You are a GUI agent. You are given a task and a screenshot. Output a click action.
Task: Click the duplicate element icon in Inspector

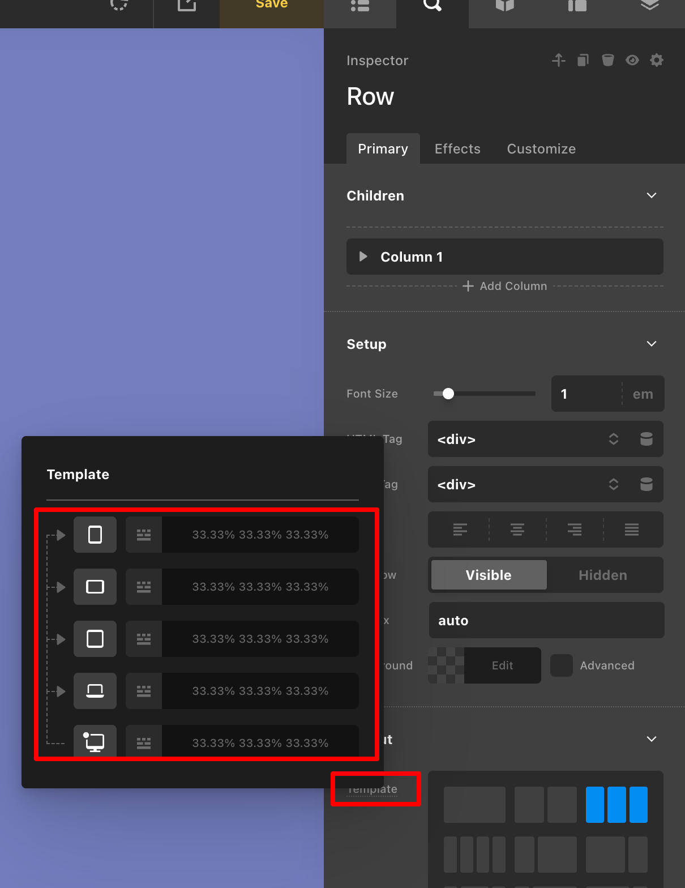pos(583,60)
